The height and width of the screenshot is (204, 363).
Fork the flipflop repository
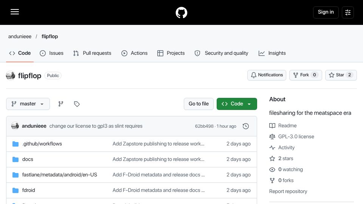tap(306, 75)
